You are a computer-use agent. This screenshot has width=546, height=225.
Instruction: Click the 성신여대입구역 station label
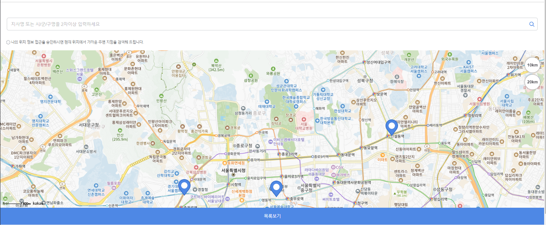378,62
